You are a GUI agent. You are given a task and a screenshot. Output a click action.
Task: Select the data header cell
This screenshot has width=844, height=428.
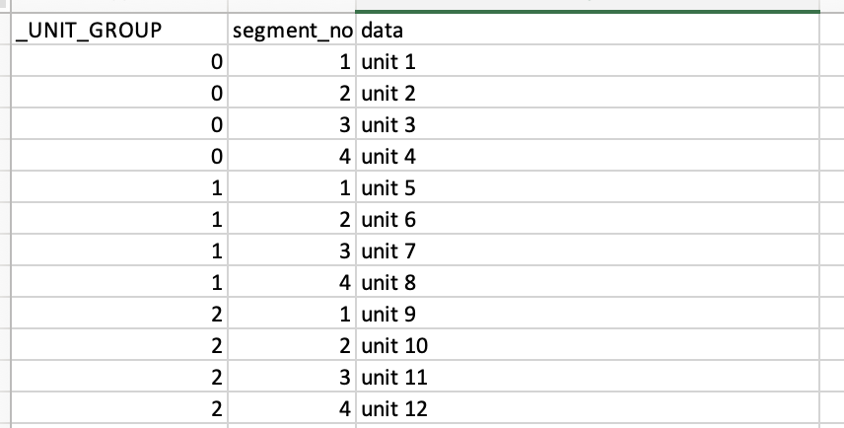[588, 29]
